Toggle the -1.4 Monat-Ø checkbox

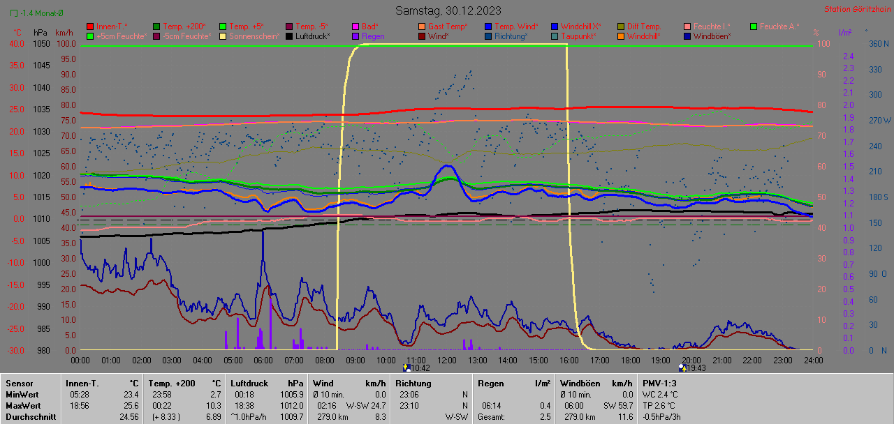click(x=13, y=13)
